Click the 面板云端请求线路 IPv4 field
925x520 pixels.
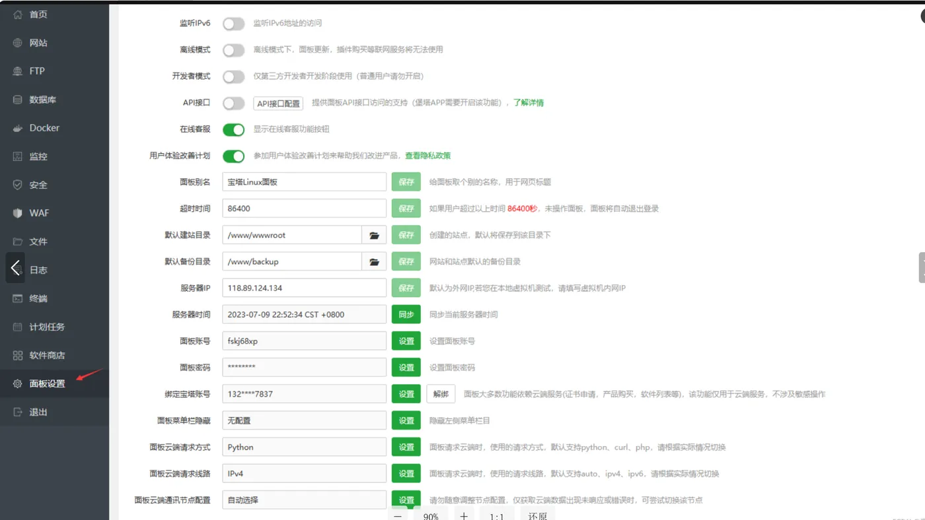coord(304,474)
